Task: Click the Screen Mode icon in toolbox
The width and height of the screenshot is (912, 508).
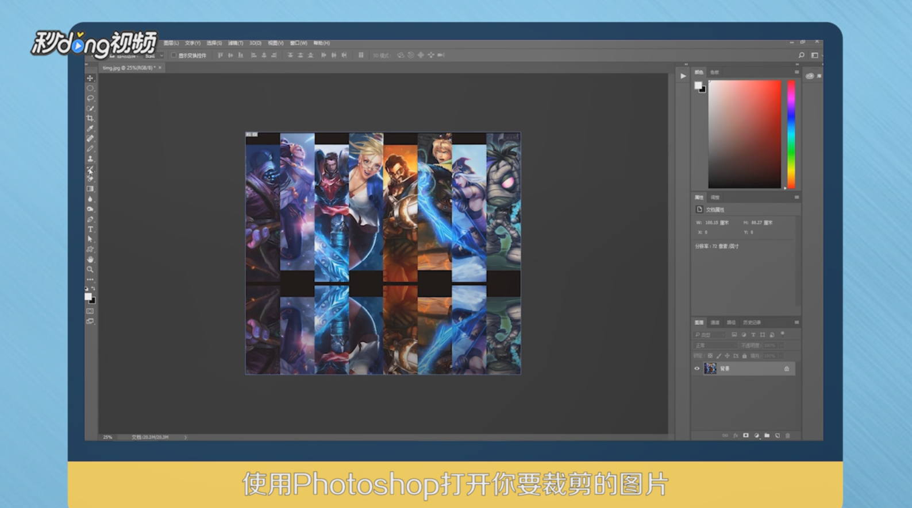Action: 90,321
